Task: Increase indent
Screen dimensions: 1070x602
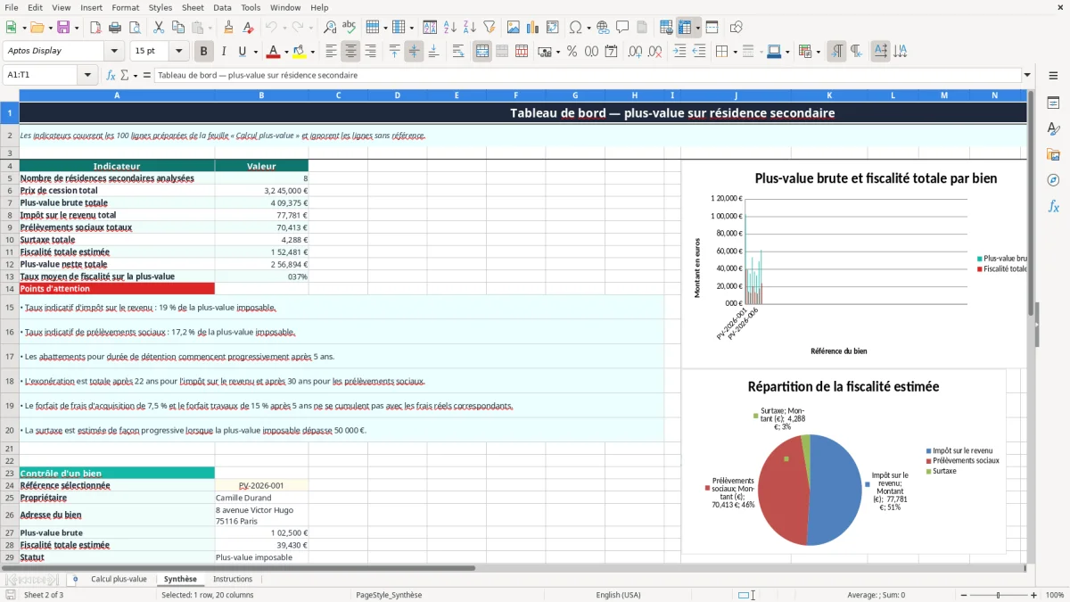Action: tap(679, 51)
